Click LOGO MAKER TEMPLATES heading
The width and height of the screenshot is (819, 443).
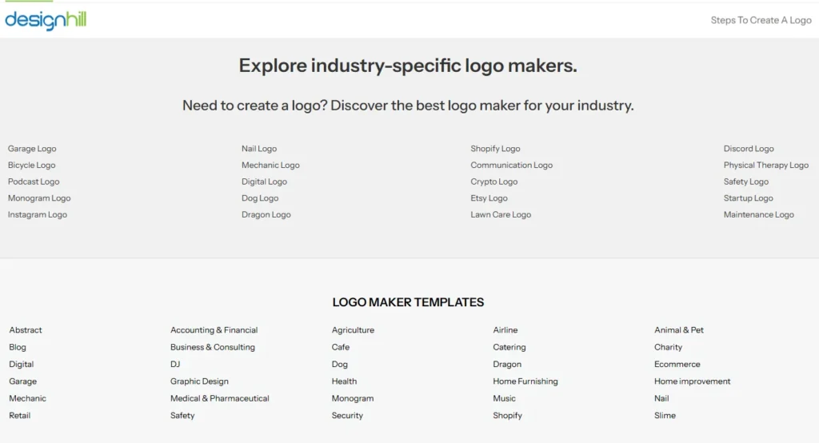click(x=408, y=302)
